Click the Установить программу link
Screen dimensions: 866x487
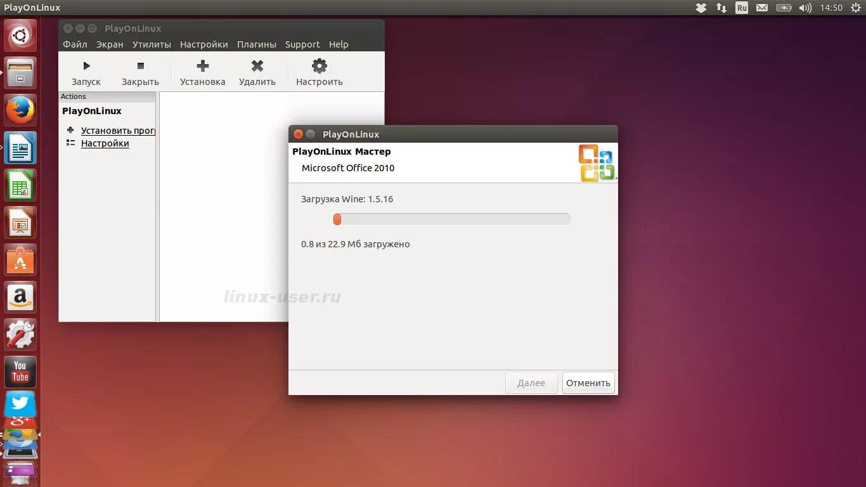point(118,131)
